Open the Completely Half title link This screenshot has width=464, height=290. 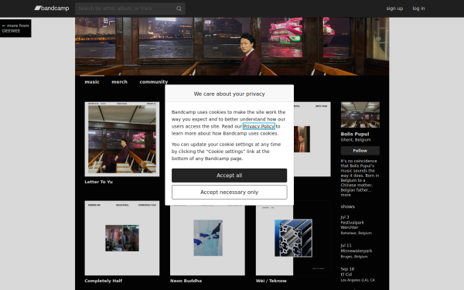(x=104, y=281)
